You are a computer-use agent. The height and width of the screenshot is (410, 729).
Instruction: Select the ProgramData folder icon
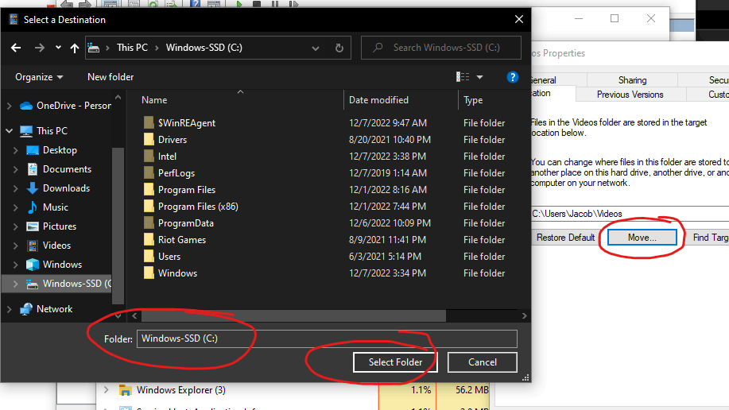tap(149, 223)
